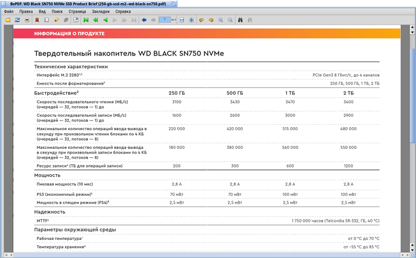Click horizontal scrollbar far-left arrow
416x258 pixels.
pyautogui.click(x=7, y=255)
